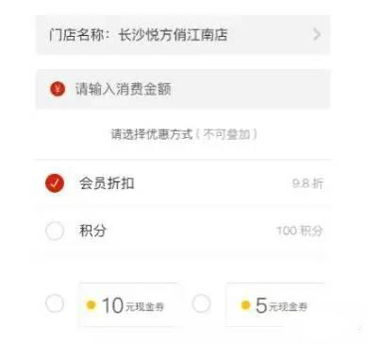The image size is (368, 344).
Task: Select the 5元现金券 radio button
Action: 201,303
